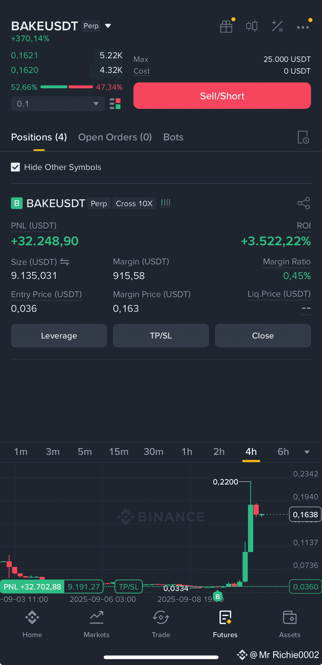Go to the Assets tab
322x665 pixels.
coord(290,624)
